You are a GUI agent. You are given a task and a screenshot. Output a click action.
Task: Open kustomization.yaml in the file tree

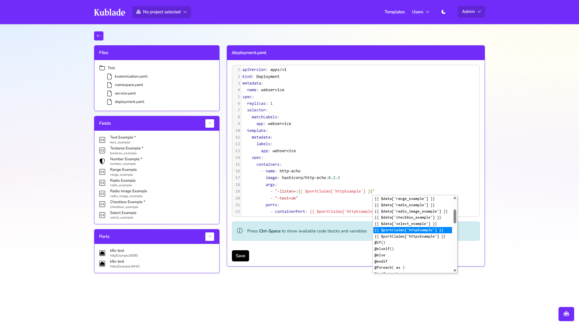131,76
